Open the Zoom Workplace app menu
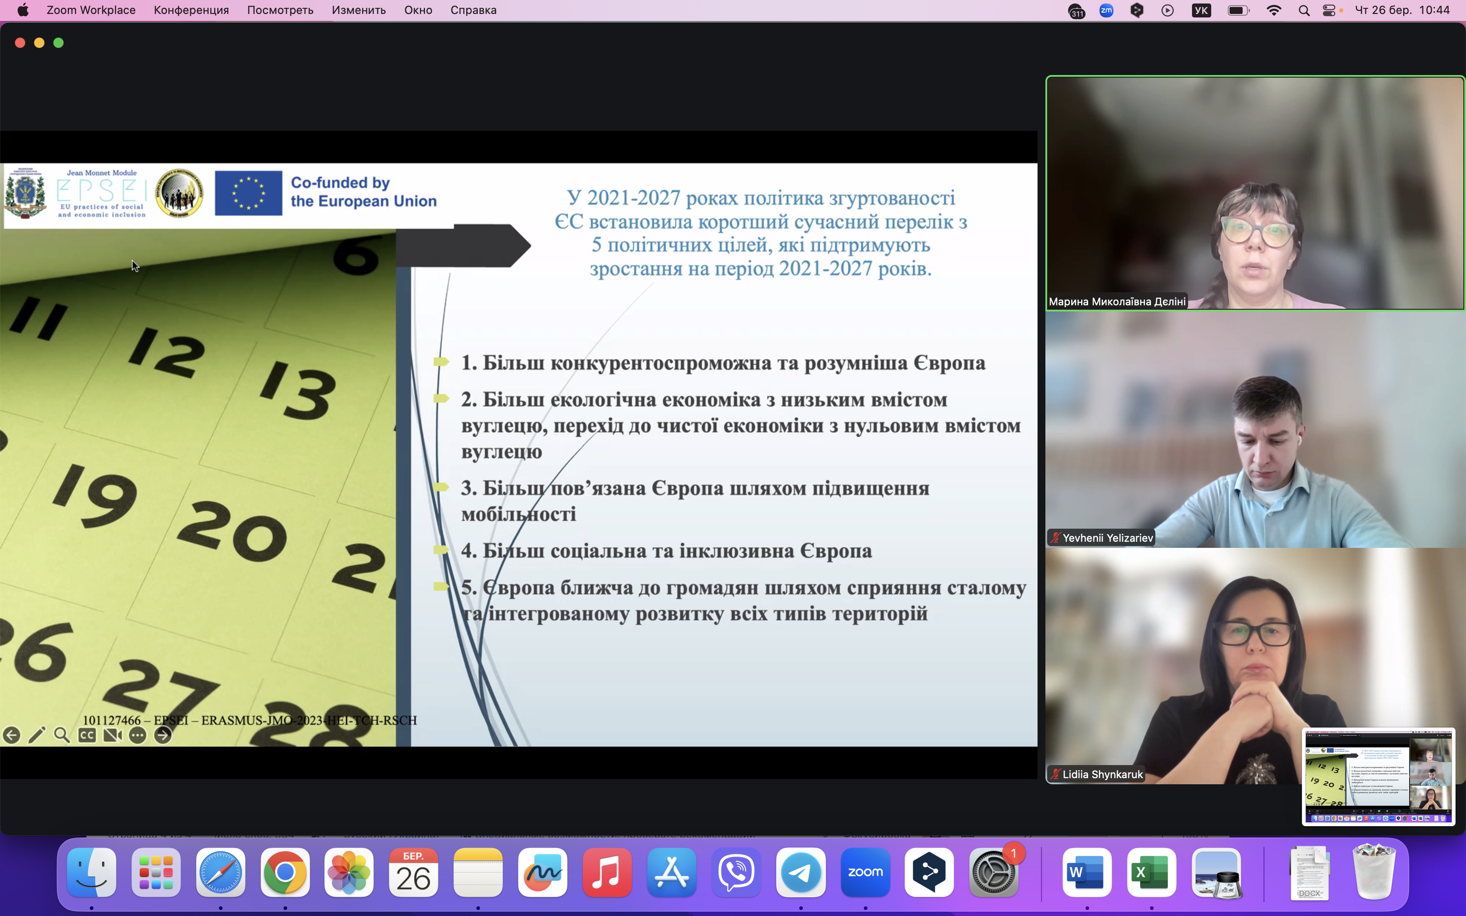The image size is (1466, 916). tap(91, 10)
